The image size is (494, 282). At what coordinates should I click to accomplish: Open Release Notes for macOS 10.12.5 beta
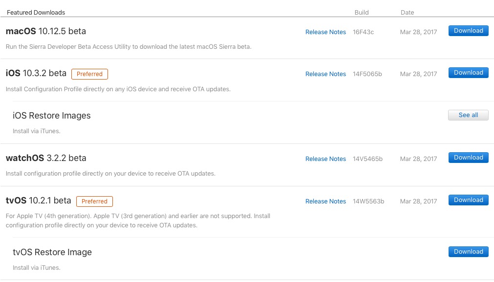coord(325,32)
